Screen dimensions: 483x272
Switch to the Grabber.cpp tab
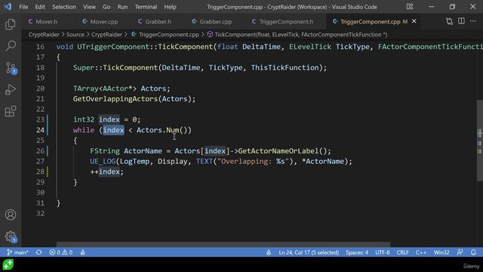click(x=215, y=22)
